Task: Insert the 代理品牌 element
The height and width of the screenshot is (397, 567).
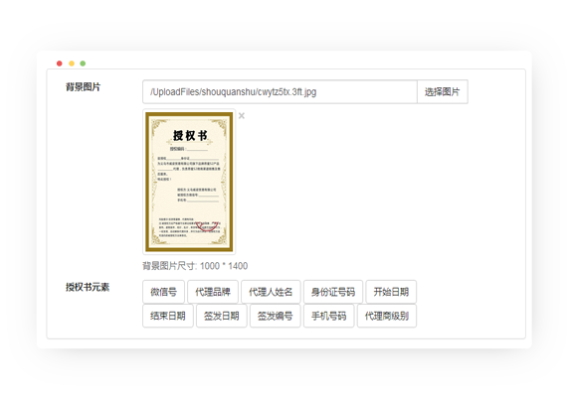Action: [213, 292]
